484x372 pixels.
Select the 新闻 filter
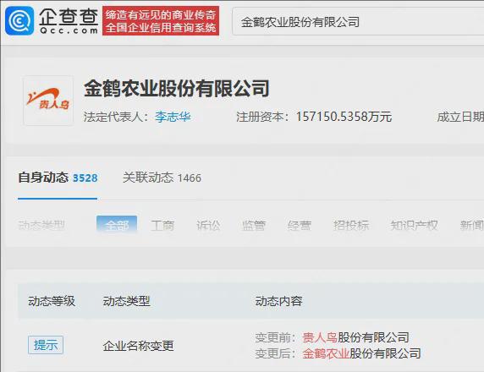pos(471,226)
